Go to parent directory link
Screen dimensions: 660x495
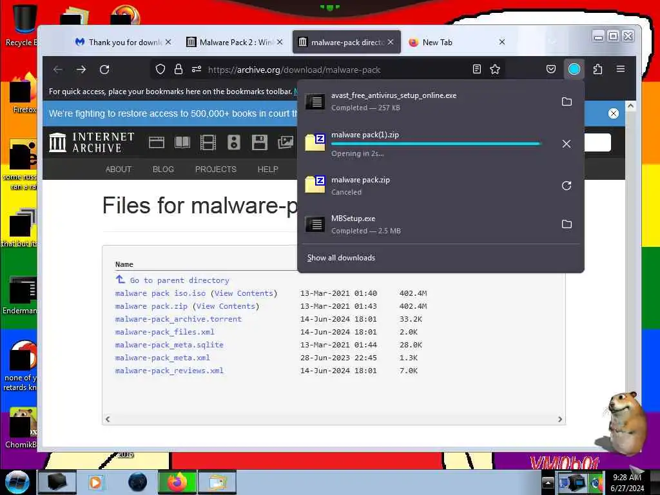[x=179, y=280]
